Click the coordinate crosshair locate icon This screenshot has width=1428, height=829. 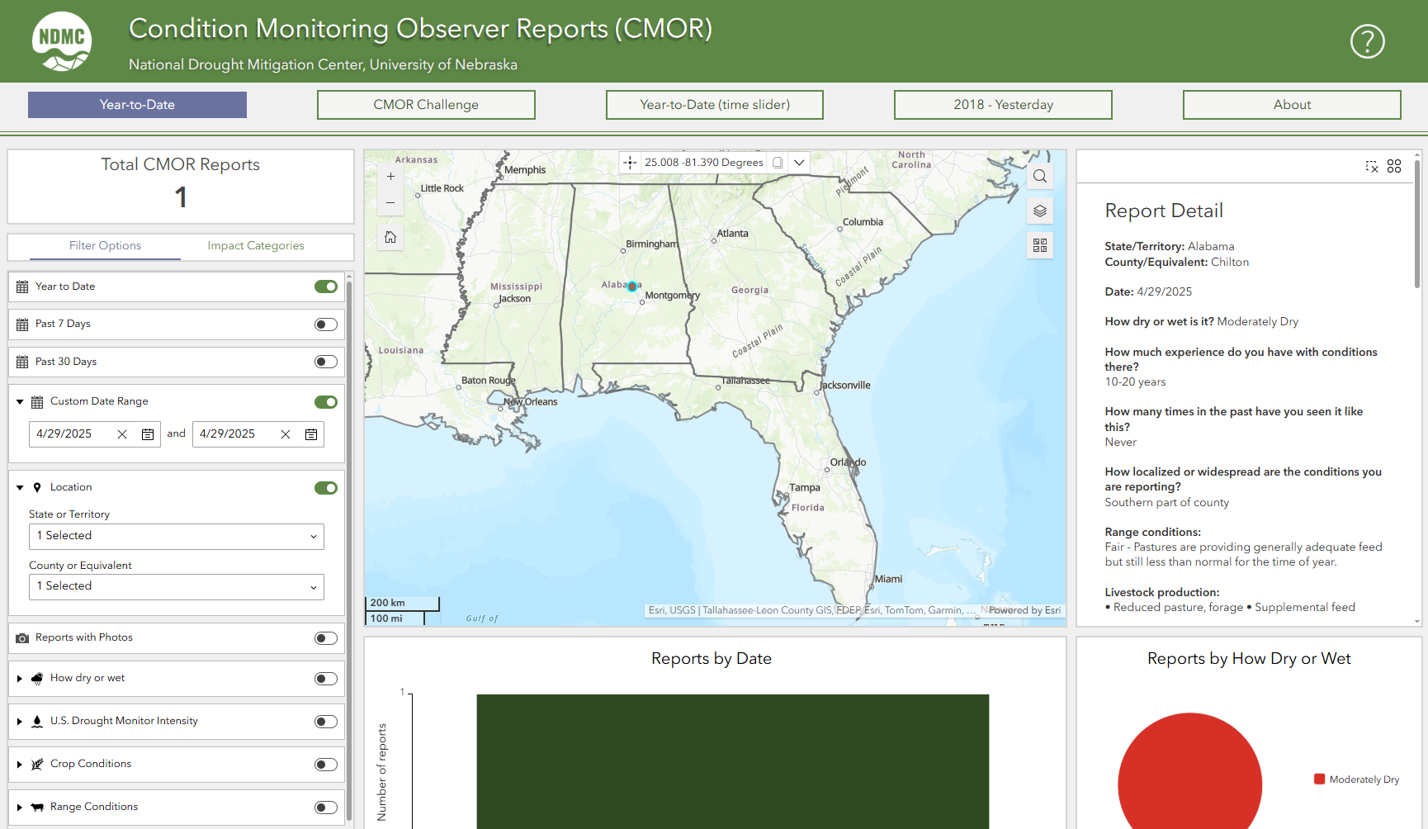630,163
